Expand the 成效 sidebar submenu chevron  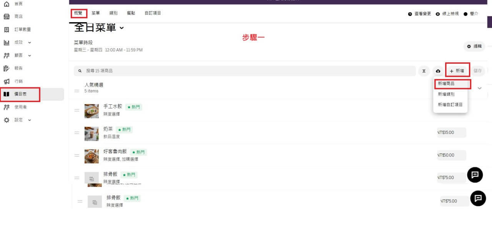[30, 43]
